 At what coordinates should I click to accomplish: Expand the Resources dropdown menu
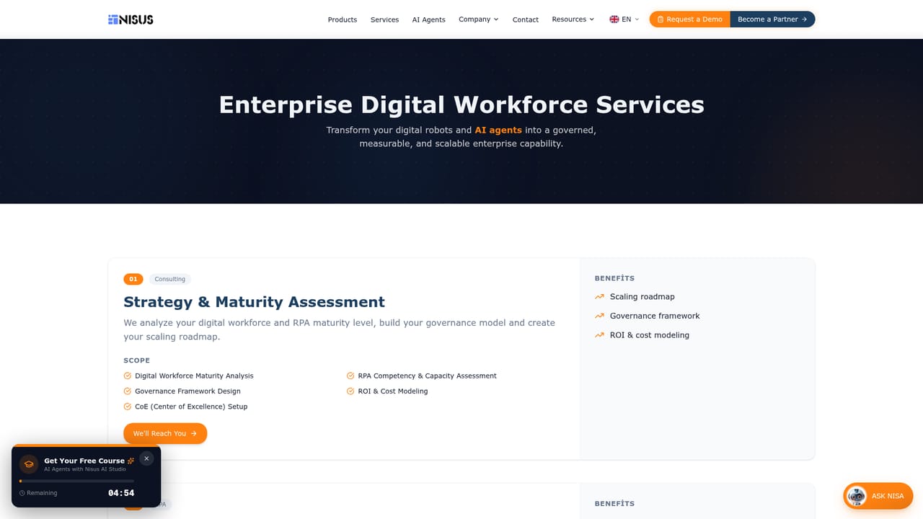coord(573,19)
